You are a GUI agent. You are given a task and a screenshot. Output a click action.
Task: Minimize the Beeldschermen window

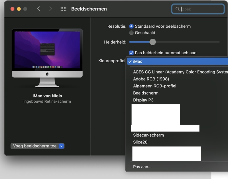(19, 9)
